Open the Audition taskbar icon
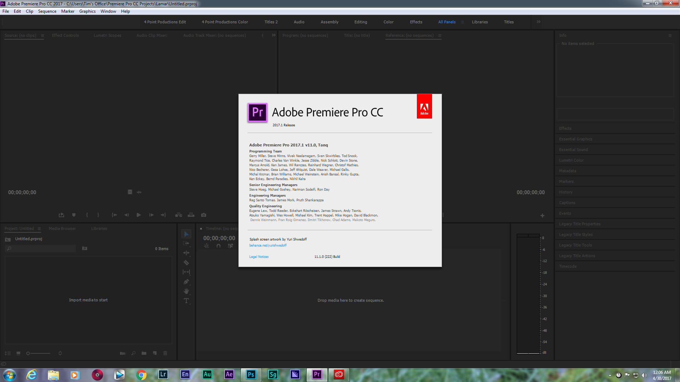This screenshot has width=680, height=382. click(207, 375)
